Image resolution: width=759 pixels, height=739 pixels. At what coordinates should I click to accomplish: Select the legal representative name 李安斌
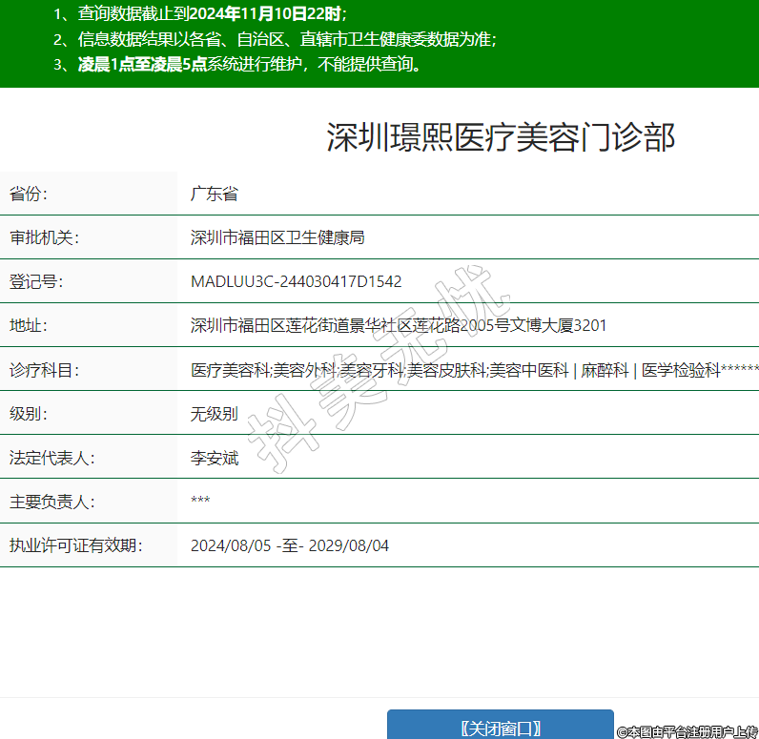click(214, 458)
